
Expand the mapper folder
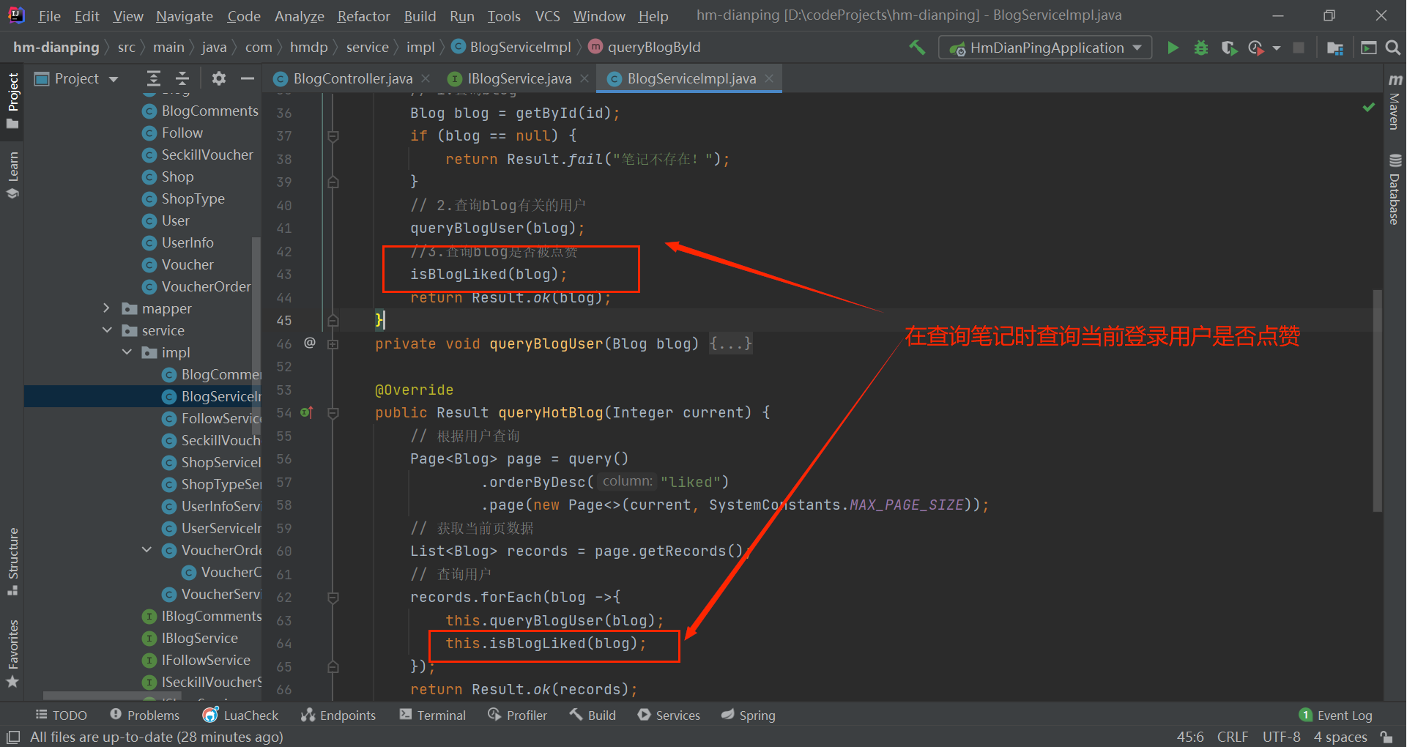pos(107,308)
